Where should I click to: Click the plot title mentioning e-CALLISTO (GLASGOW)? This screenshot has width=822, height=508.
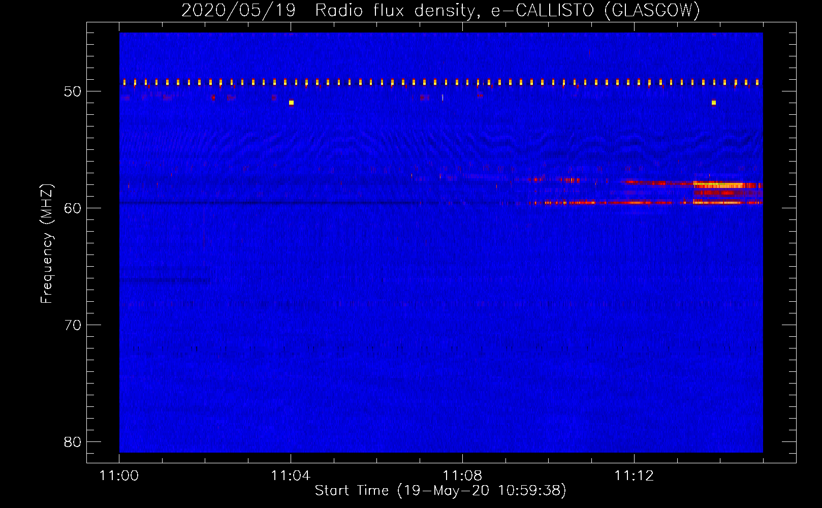(440, 10)
